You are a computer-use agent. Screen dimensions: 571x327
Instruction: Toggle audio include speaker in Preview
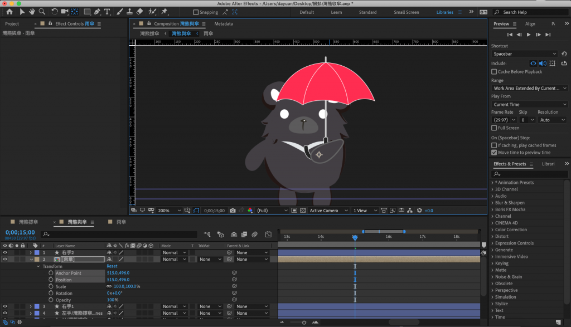point(543,64)
